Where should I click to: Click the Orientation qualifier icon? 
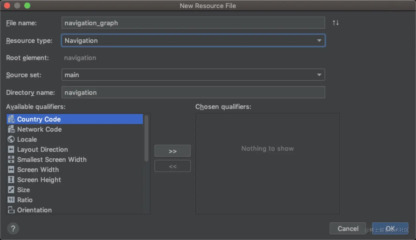11,210
